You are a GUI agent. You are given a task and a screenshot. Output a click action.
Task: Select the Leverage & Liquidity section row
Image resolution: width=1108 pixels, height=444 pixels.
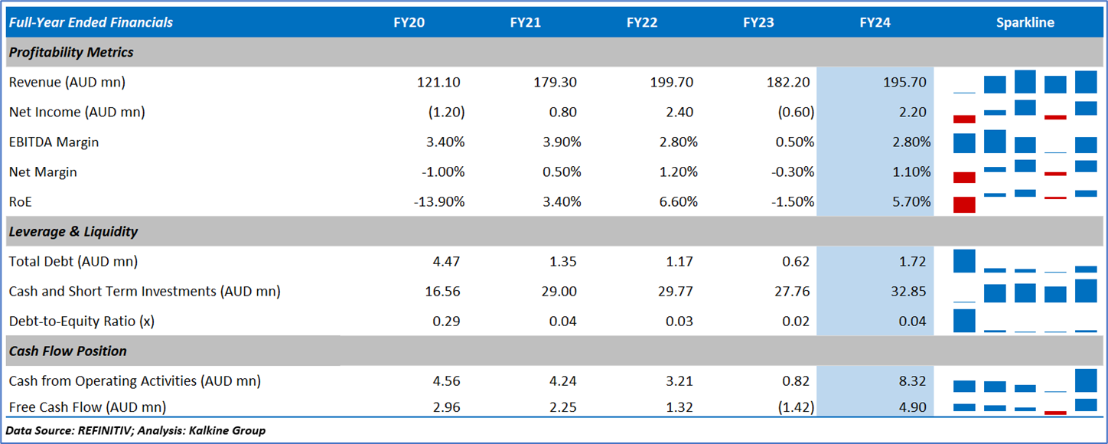[x=73, y=231]
